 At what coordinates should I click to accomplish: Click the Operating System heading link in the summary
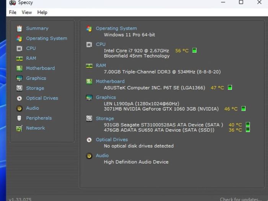coord(116,28)
